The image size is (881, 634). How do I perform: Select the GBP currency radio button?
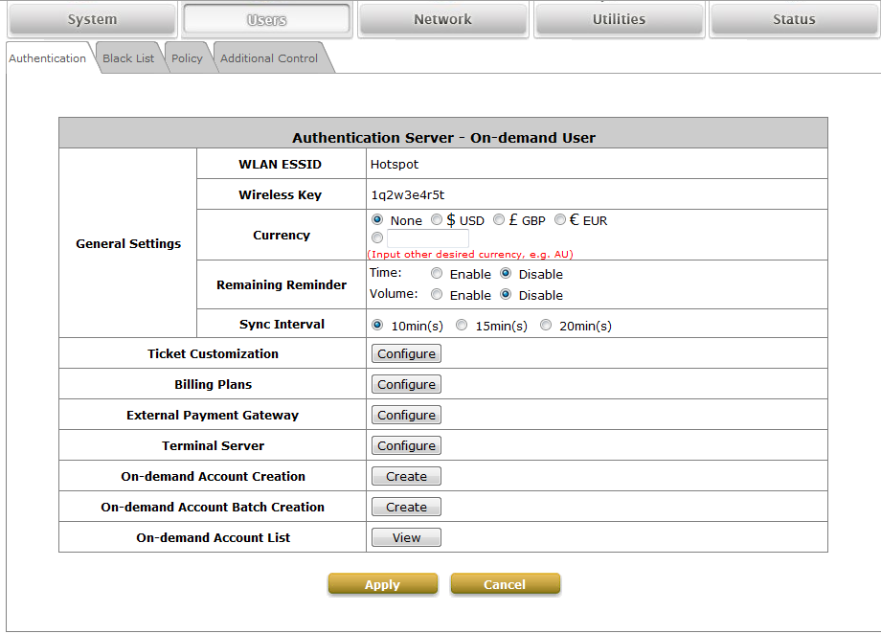coord(499,220)
